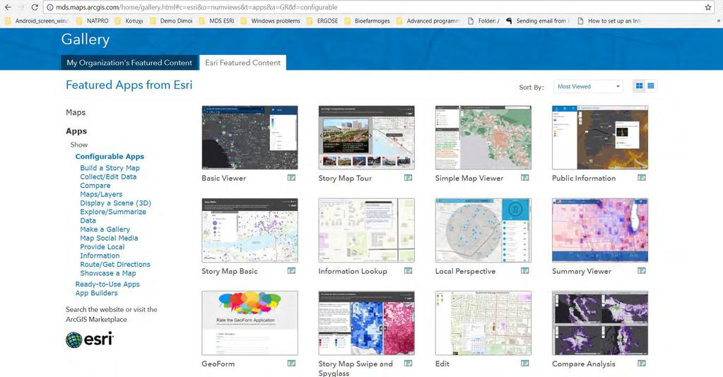The image size is (723, 377).
Task: Reload the page with browser refresh icon
Action: coord(35,7)
